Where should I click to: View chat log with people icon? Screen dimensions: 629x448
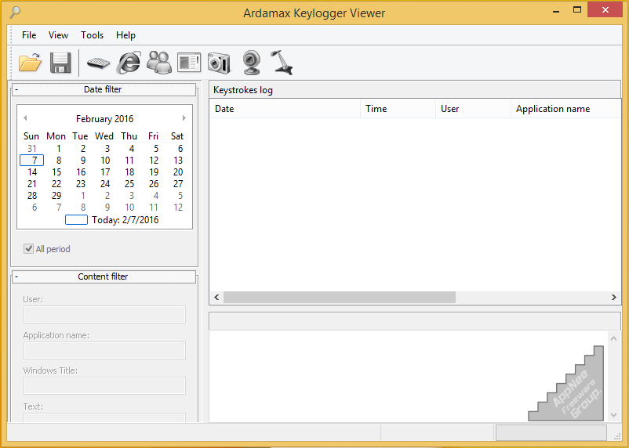159,63
